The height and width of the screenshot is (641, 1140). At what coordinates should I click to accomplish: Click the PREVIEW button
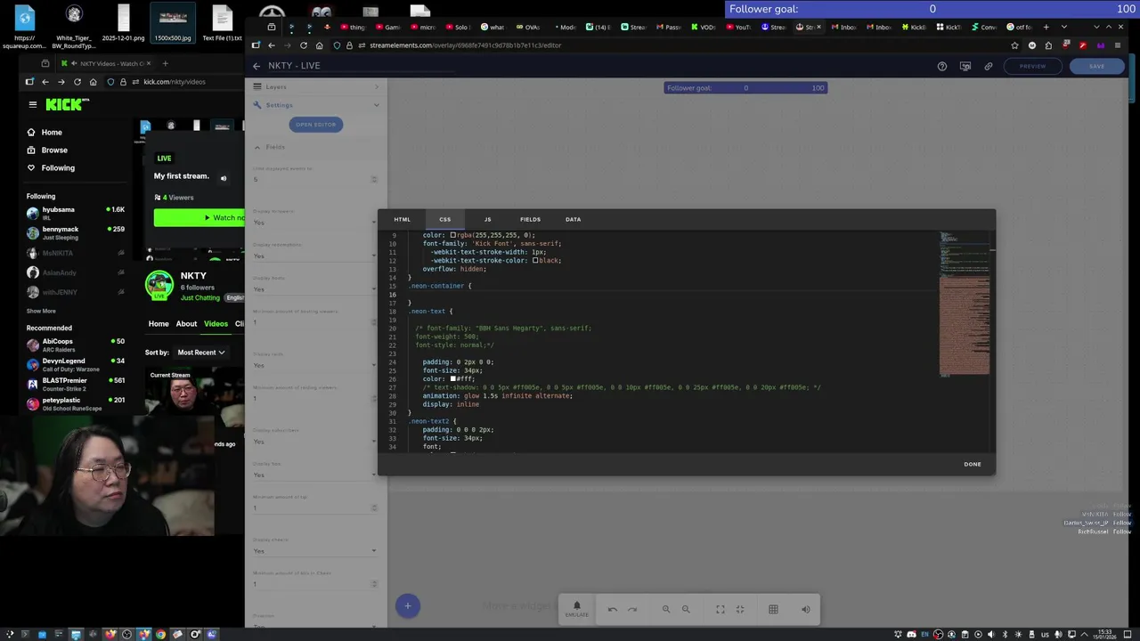tap(1032, 66)
